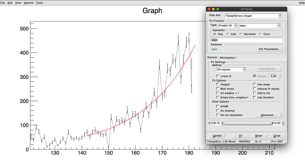The width and height of the screenshot is (305, 165).
Task: Close the Fit Panel with red button
Action: 209,9
